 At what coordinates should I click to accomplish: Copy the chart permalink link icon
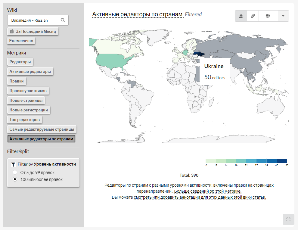(x=253, y=16)
